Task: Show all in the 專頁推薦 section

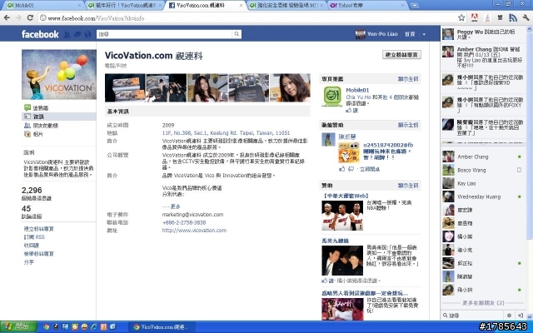Action: (x=408, y=79)
